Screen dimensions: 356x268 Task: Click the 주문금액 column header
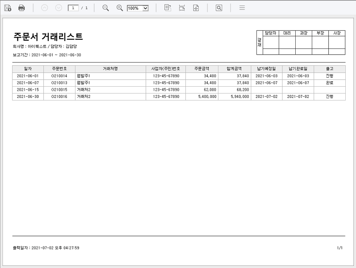pyautogui.click(x=202, y=69)
